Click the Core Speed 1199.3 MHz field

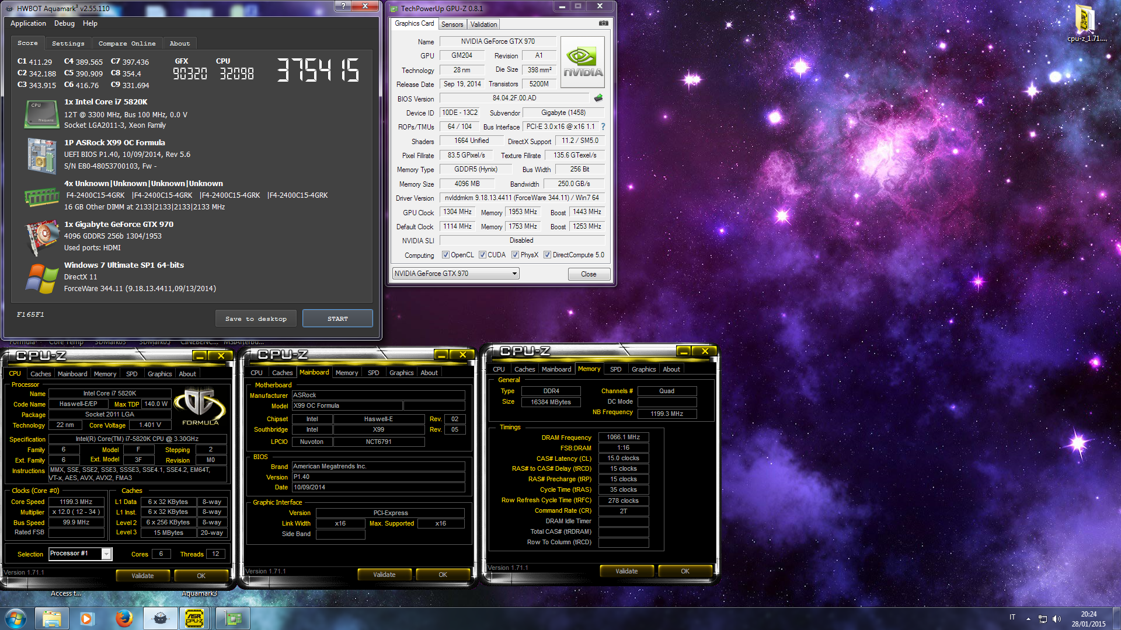point(76,502)
